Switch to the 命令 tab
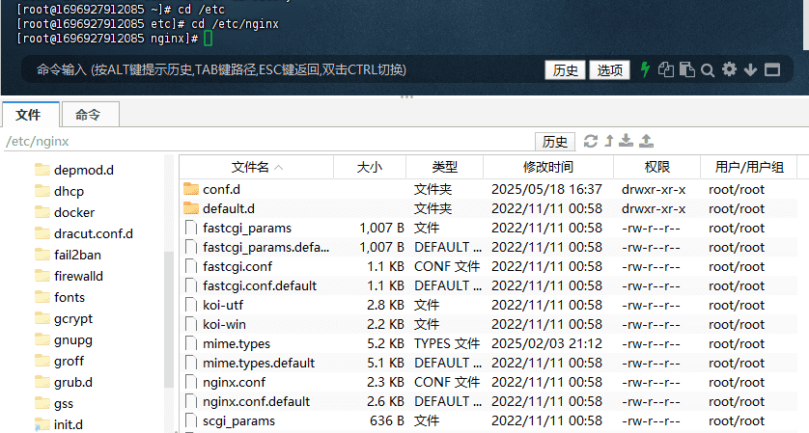This screenshot has width=809, height=433. [91, 115]
